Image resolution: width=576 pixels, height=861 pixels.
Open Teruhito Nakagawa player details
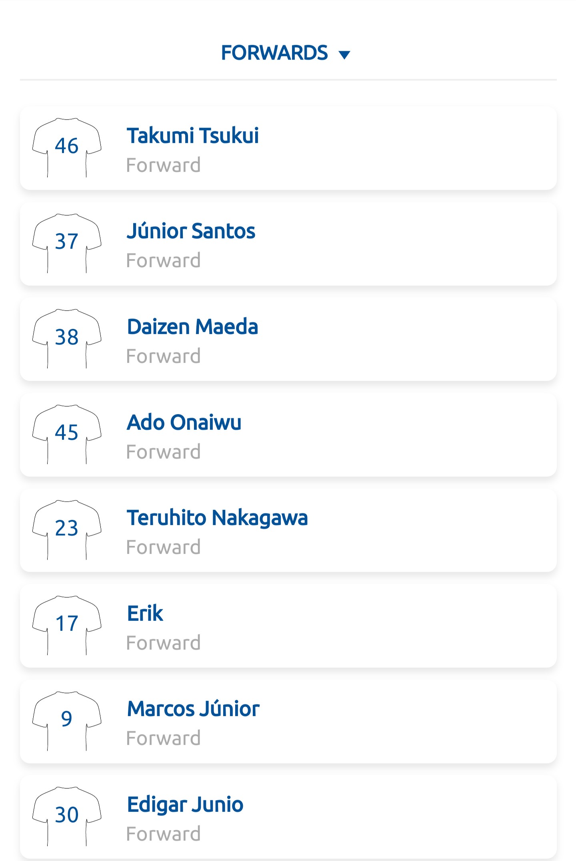(x=217, y=518)
